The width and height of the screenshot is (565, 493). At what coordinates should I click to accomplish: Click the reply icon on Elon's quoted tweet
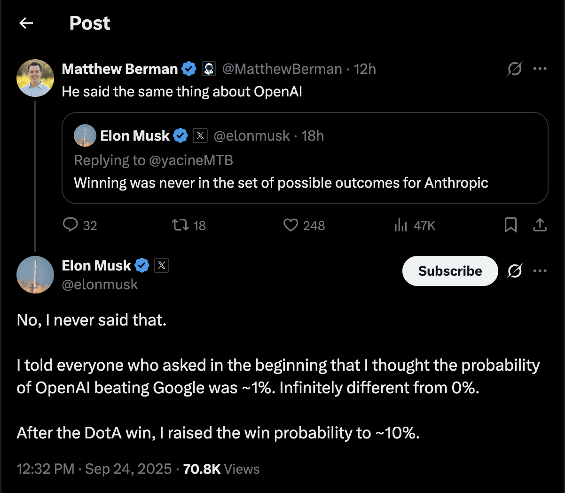point(71,225)
